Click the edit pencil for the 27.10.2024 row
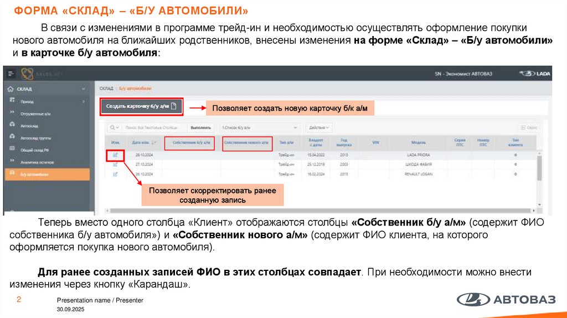 (x=115, y=165)
